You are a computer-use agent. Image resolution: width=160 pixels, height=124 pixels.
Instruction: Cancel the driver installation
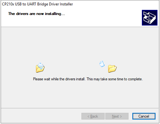(144, 116)
